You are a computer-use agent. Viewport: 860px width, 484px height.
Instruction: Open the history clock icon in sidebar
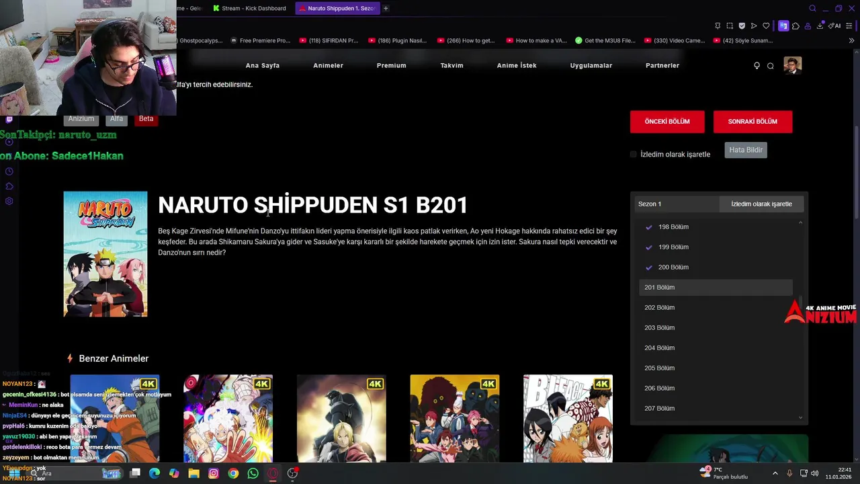coord(9,171)
